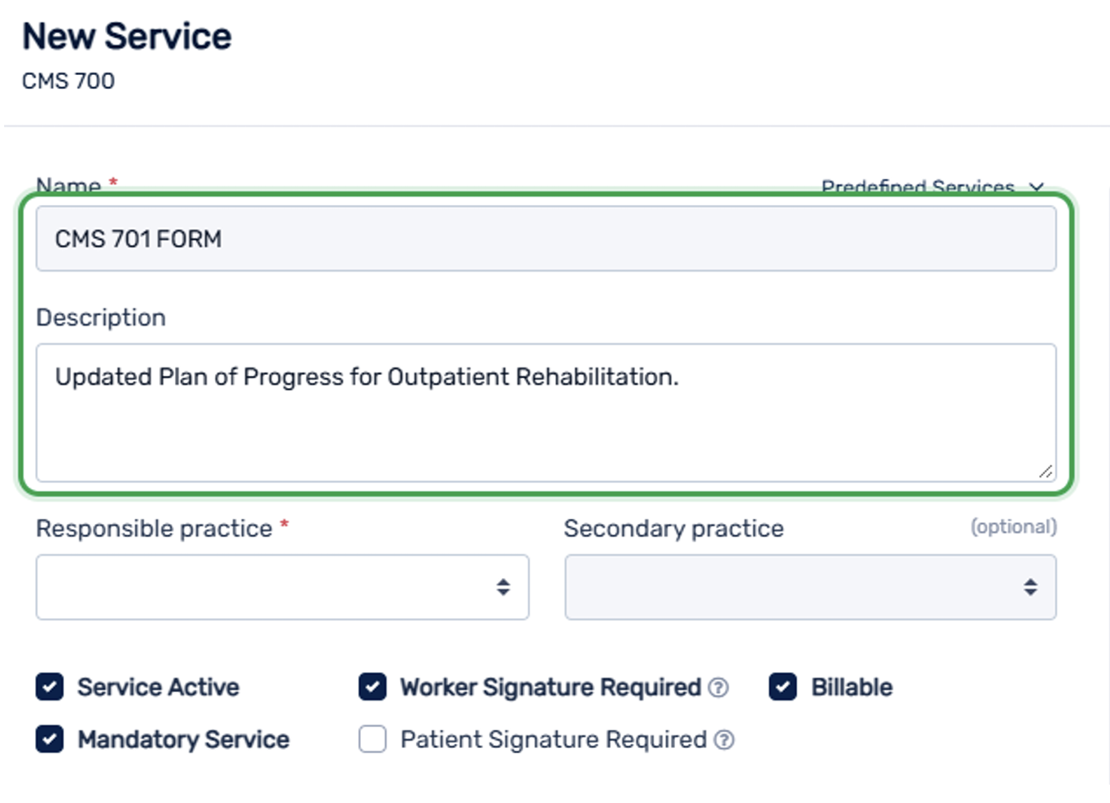Click the Mandatory Service label text

(x=183, y=739)
